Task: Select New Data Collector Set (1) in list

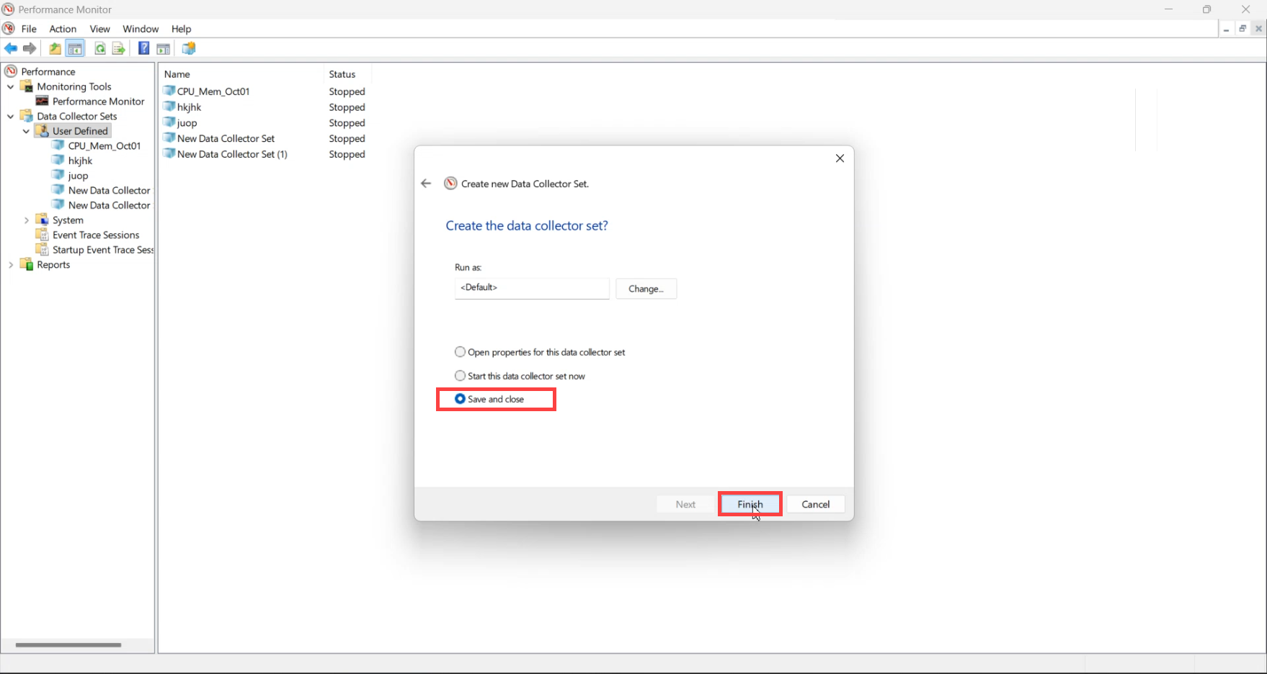Action: tap(232, 154)
